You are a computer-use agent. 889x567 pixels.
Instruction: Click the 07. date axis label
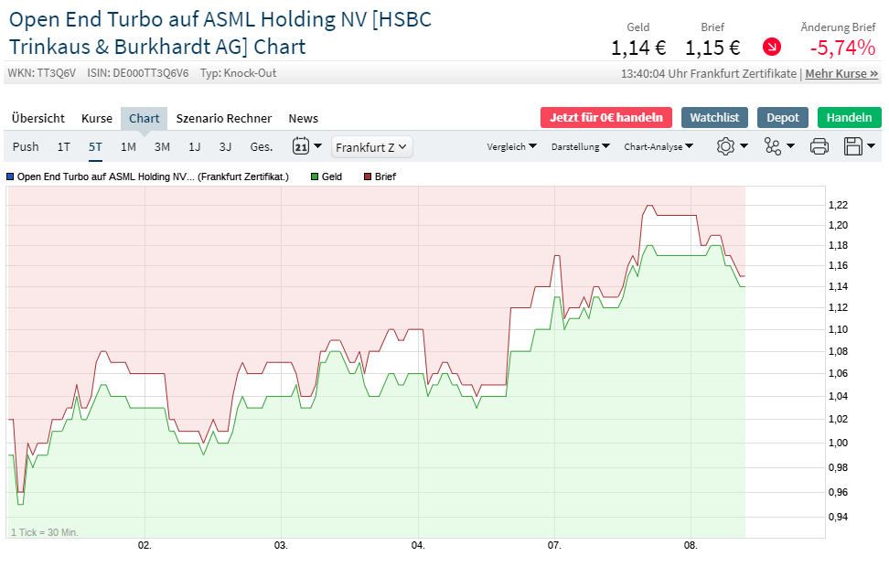[554, 545]
